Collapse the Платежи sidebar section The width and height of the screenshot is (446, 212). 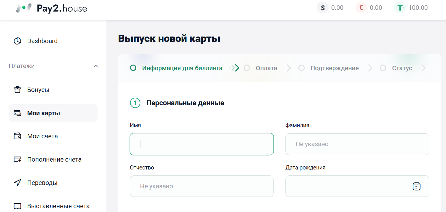96,66
